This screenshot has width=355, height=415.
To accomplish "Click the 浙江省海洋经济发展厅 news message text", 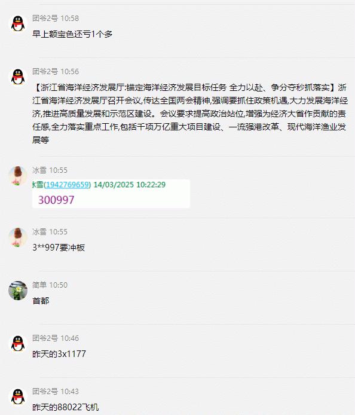I will point(190,114).
